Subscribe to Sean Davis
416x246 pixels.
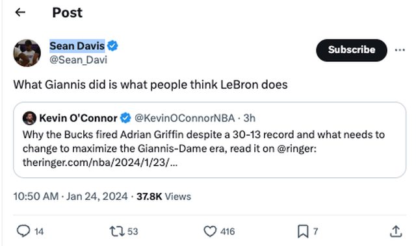click(352, 51)
